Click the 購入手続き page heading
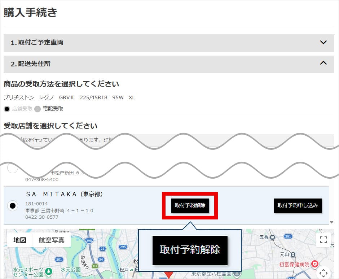The height and width of the screenshot is (279, 339). click(31, 12)
